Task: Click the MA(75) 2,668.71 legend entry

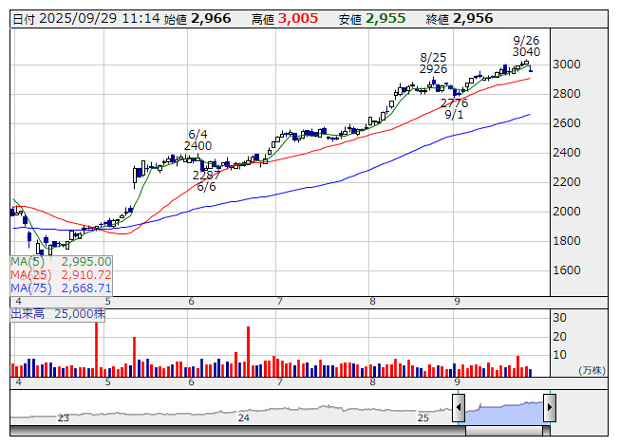Action: 62,288
